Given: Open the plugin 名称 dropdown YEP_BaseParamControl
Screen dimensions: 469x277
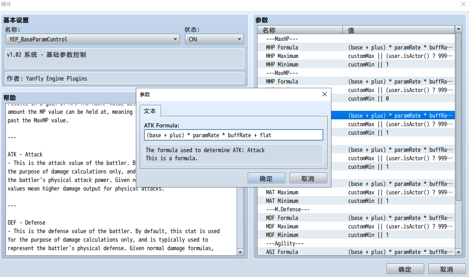Looking at the screenshot, I should pos(92,39).
